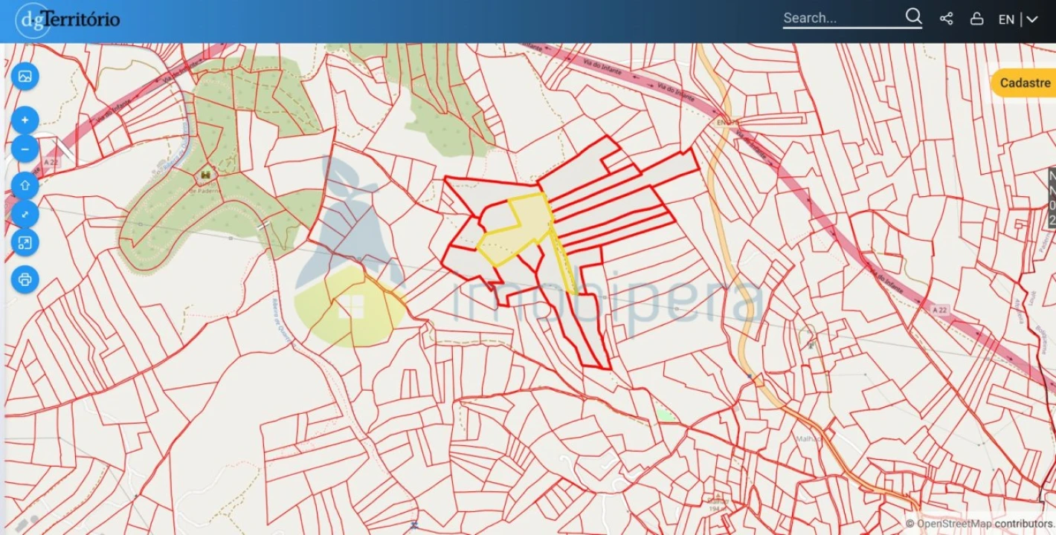Screen dimensions: 1056x535
Task: Open the yellow Cadastre panel tab
Action: [1024, 83]
